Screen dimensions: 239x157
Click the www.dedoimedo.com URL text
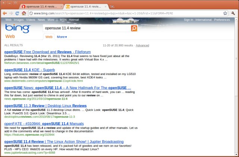[x=43, y=81]
